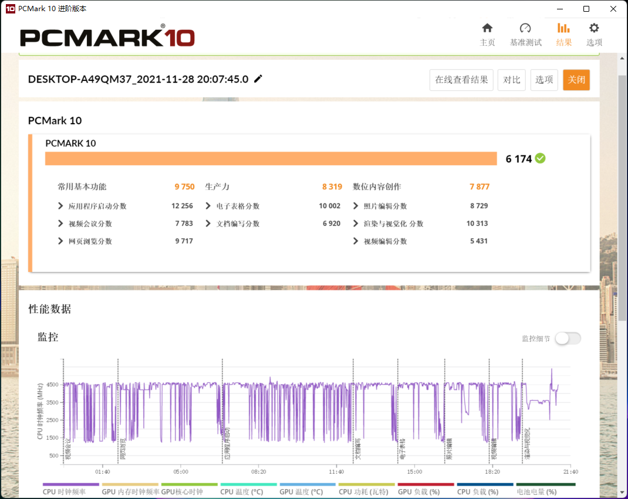Click the 视频编辑 marker line in chart
Image resolution: width=628 pixels, height=499 pixels.
click(x=489, y=412)
